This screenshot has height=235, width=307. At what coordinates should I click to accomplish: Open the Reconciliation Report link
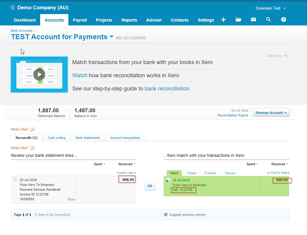click(x=233, y=115)
